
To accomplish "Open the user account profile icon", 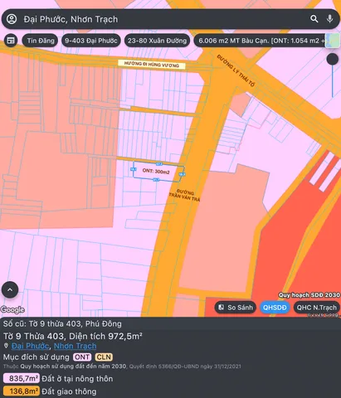I will pos(12,19).
